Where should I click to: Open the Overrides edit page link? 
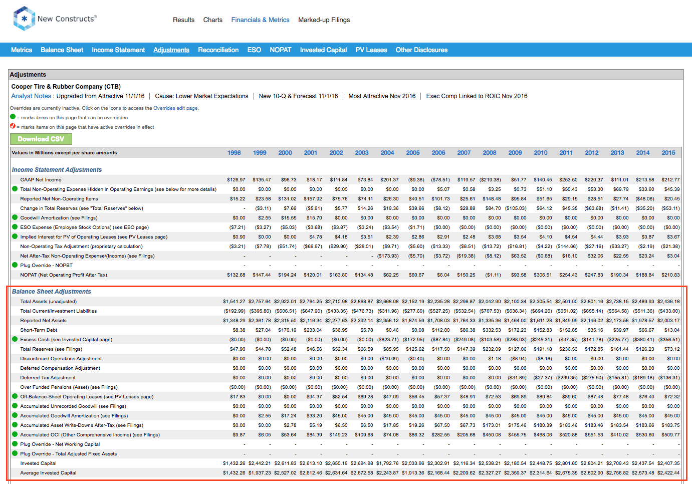click(x=175, y=108)
